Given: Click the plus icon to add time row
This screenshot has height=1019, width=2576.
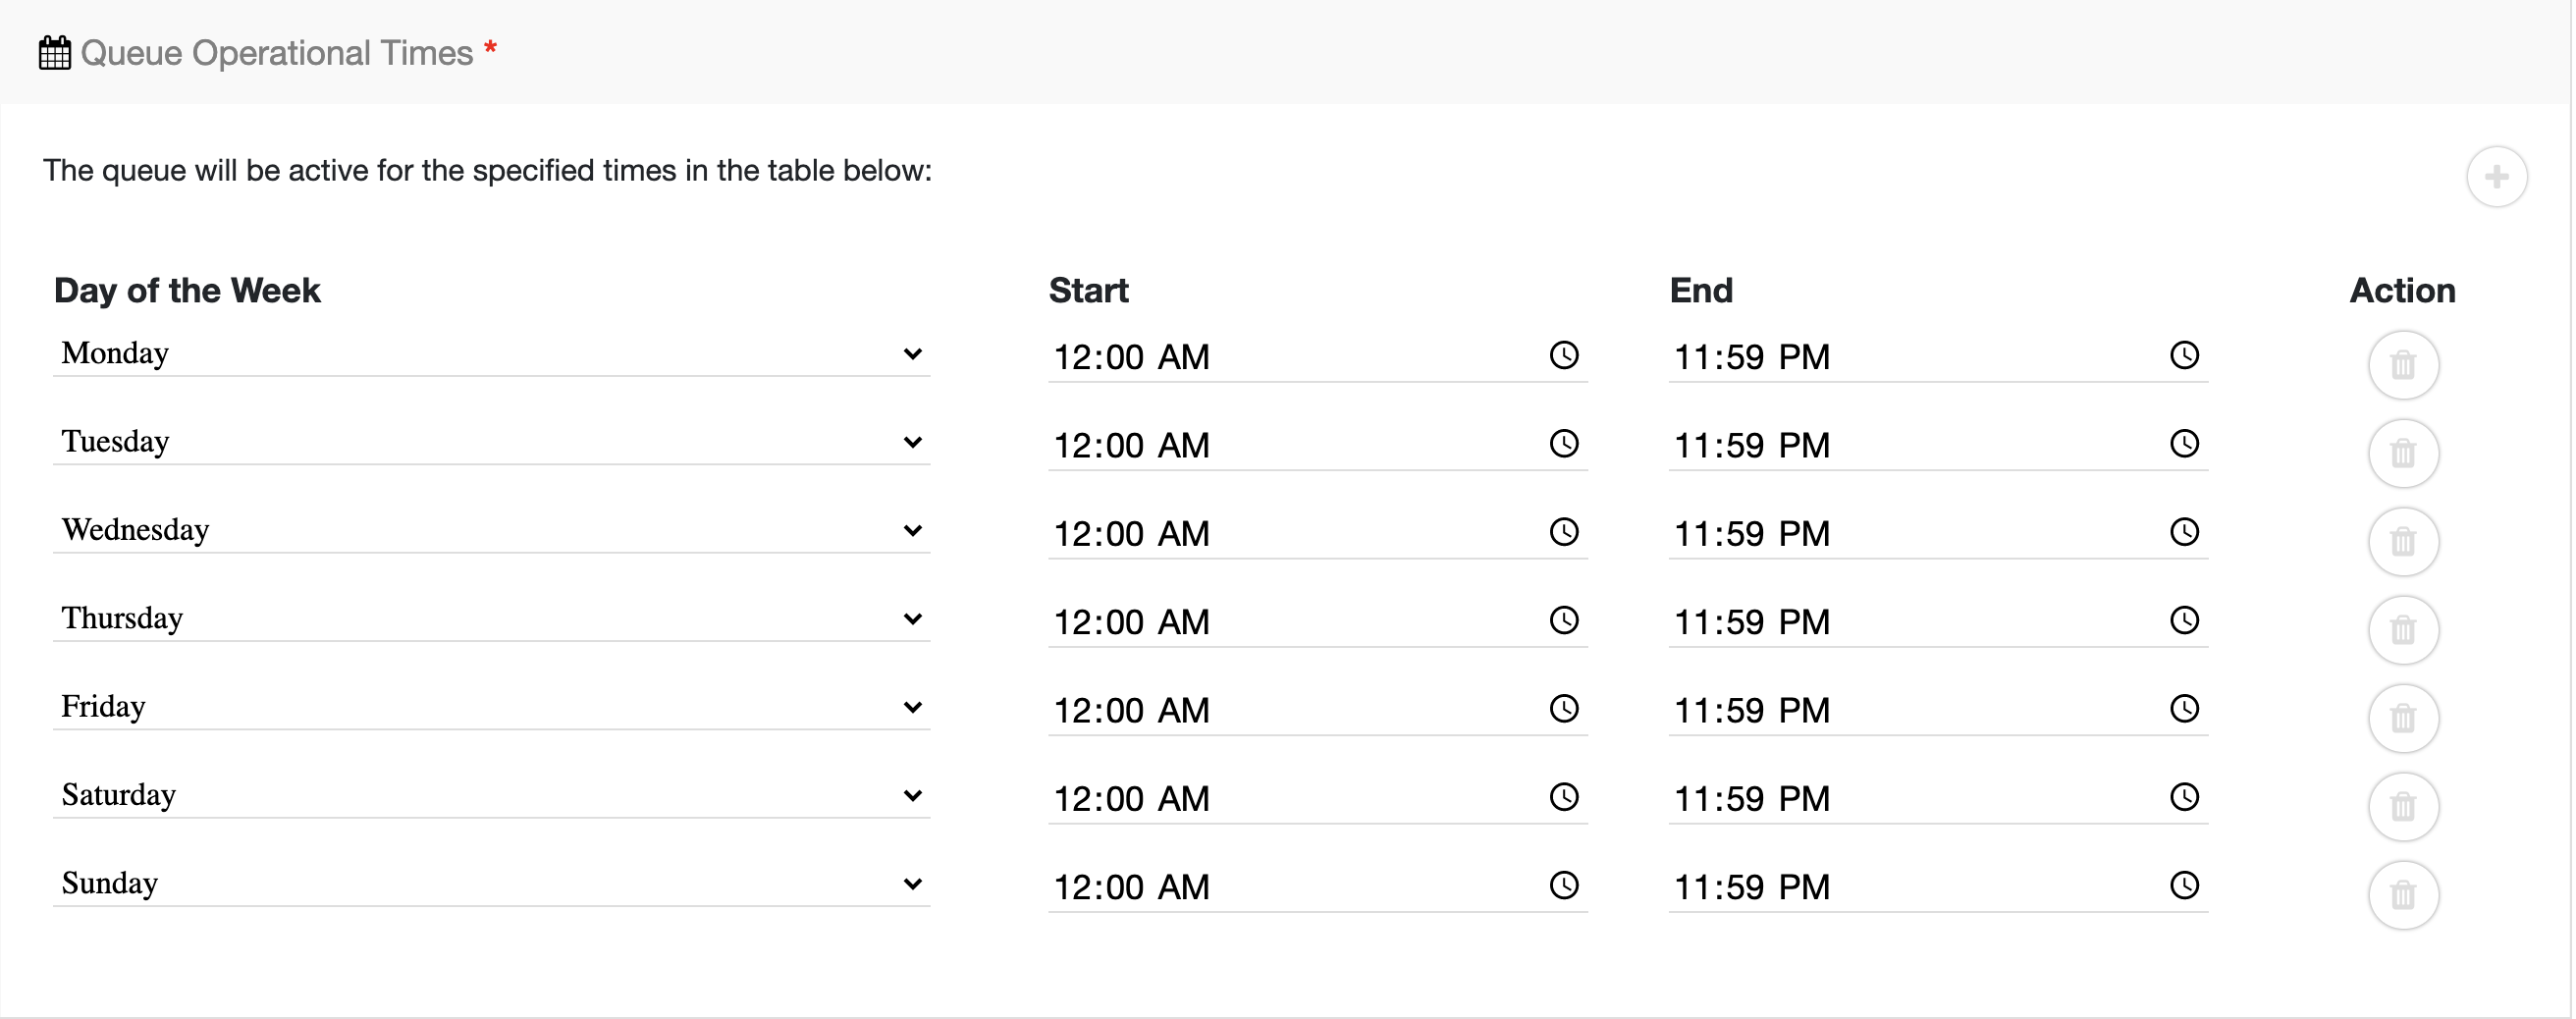Looking at the screenshot, I should (2496, 177).
